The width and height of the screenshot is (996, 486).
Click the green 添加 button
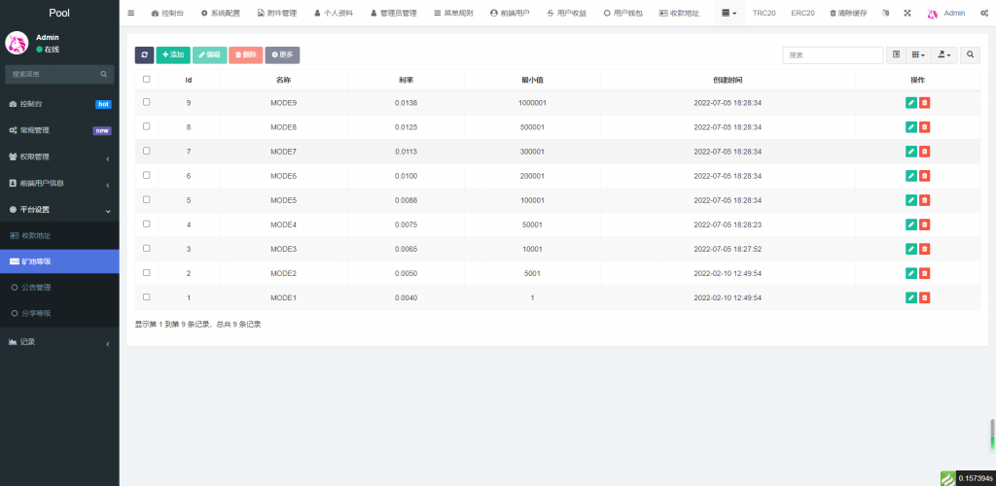(x=173, y=55)
